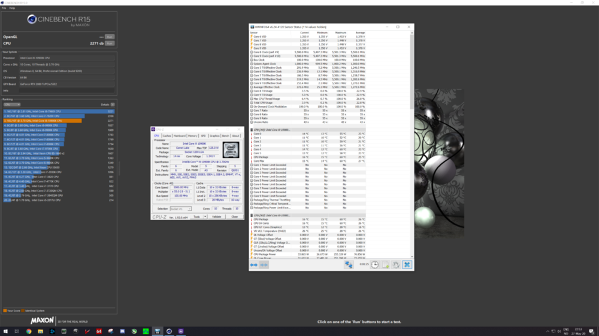Expand the Tools dropdown arrow in CPU-Z
This screenshot has width=599, height=336.
pos(205,216)
